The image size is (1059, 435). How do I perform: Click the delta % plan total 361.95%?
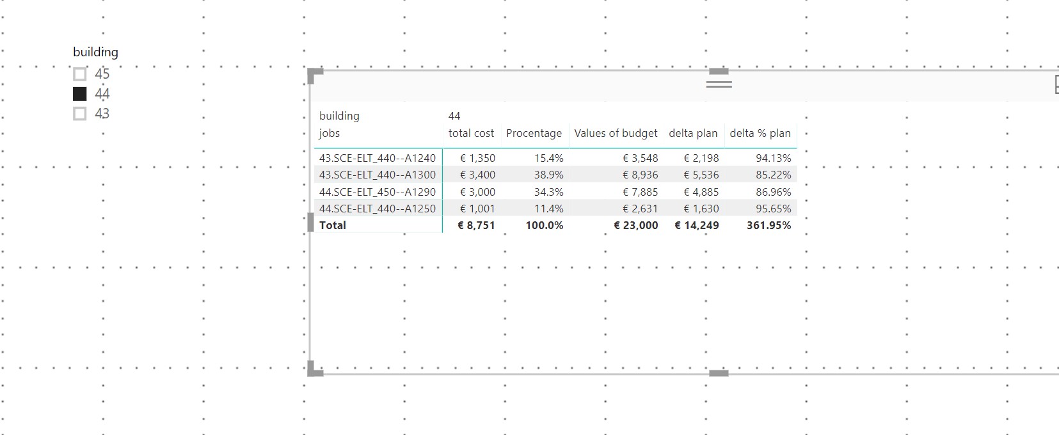point(769,225)
